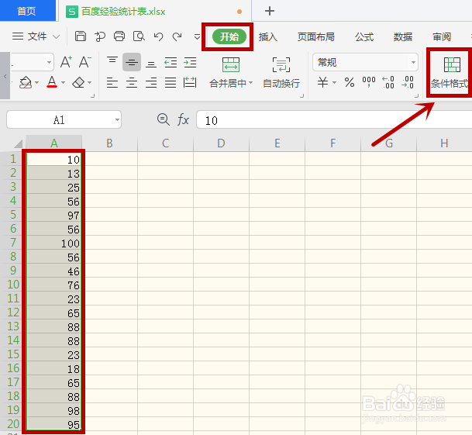Apply thousands separator 000 format
Screen dimensions: 472x435
[x=369, y=82]
